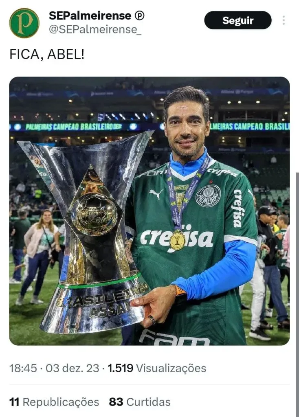Open the @SEPalmeirense_ handle link
This screenshot has height=417, width=299.
(95, 29)
